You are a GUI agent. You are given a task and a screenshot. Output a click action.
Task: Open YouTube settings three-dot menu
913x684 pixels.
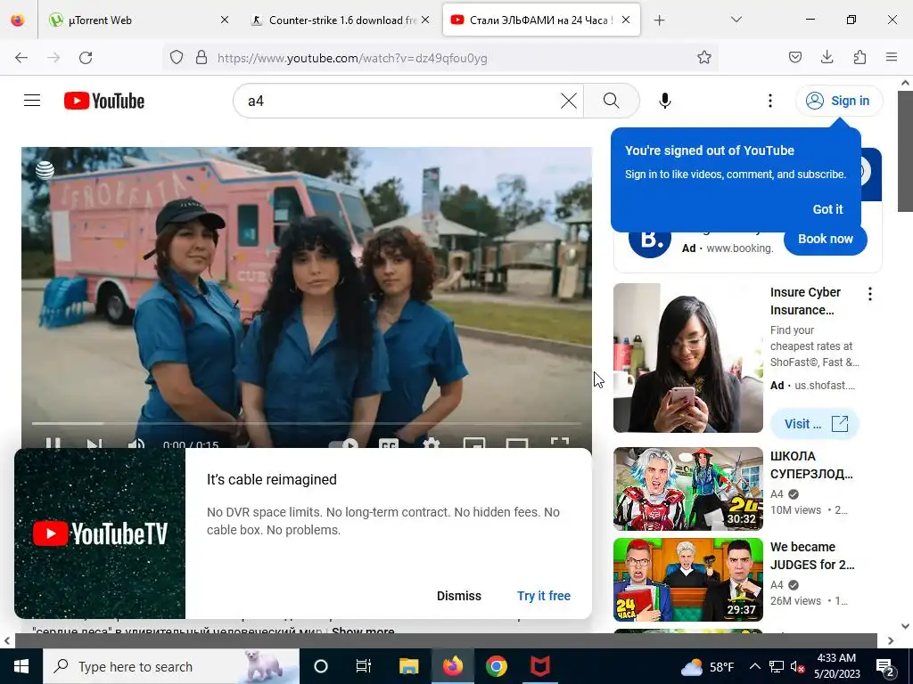(x=769, y=101)
